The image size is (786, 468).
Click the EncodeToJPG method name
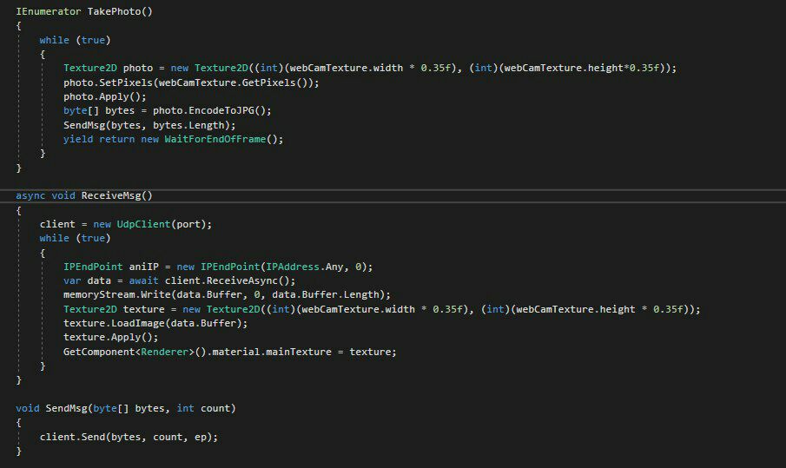point(221,111)
